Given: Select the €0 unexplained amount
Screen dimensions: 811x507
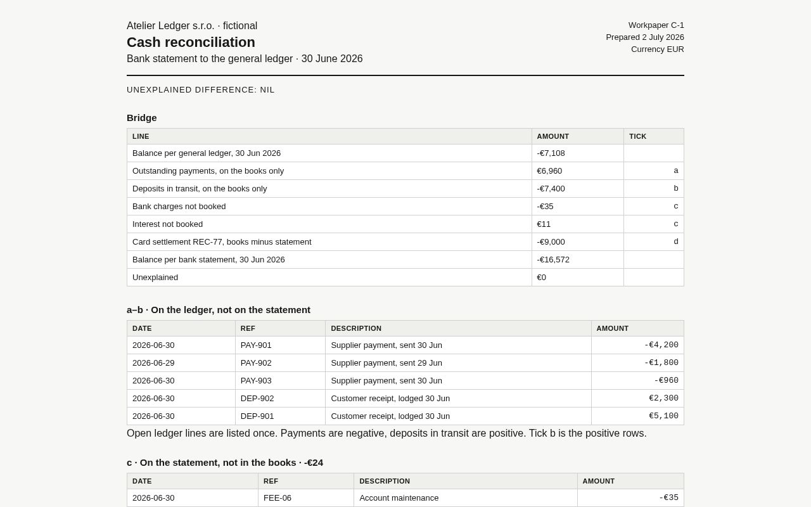Looking at the screenshot, I should pos(541,278).
